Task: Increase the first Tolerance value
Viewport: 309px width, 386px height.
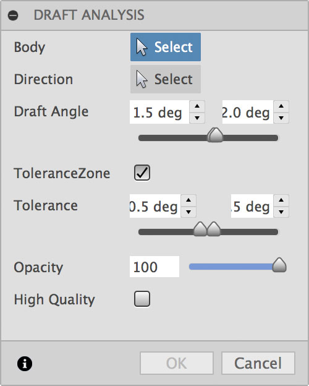Action: 188,200
